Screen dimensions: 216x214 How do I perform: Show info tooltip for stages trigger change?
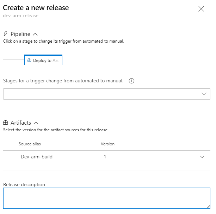[x=132, y=81]
